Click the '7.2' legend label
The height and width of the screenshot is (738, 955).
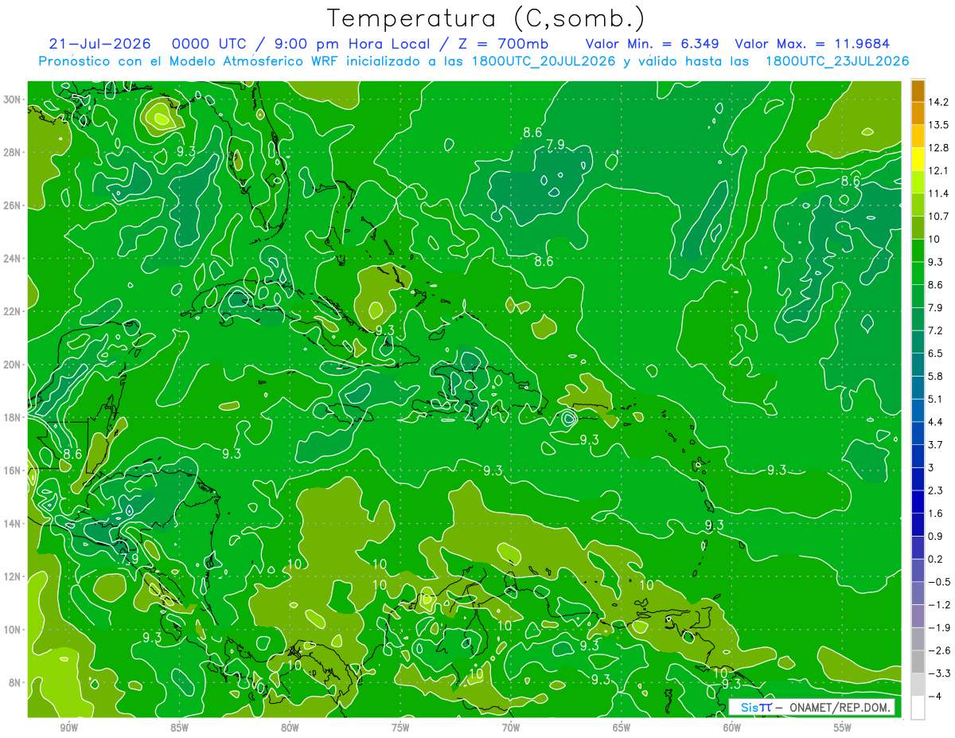(936, 330)
